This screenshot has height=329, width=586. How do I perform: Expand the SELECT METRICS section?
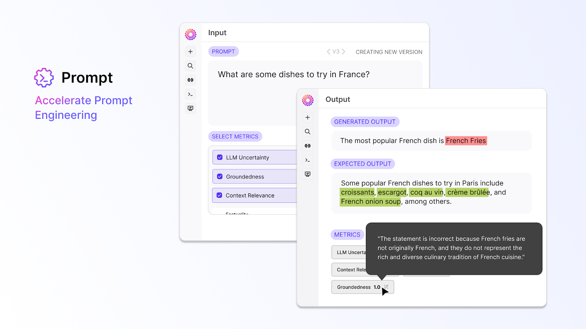click(235, 136)
